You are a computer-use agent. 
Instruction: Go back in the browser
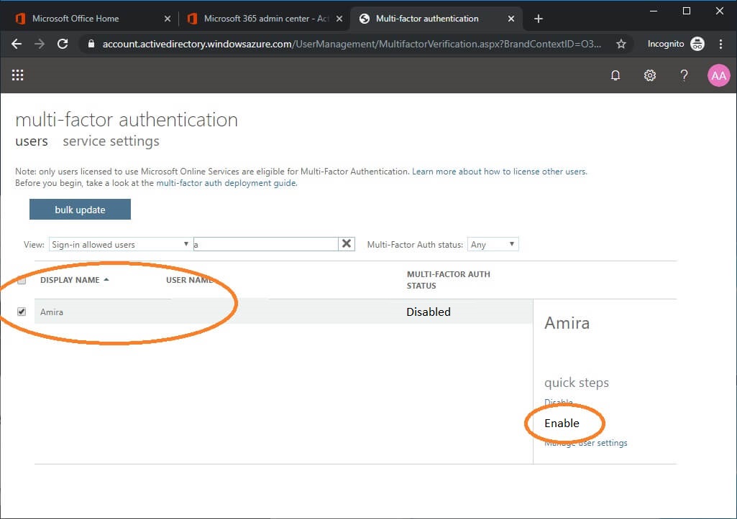point(17,44)
